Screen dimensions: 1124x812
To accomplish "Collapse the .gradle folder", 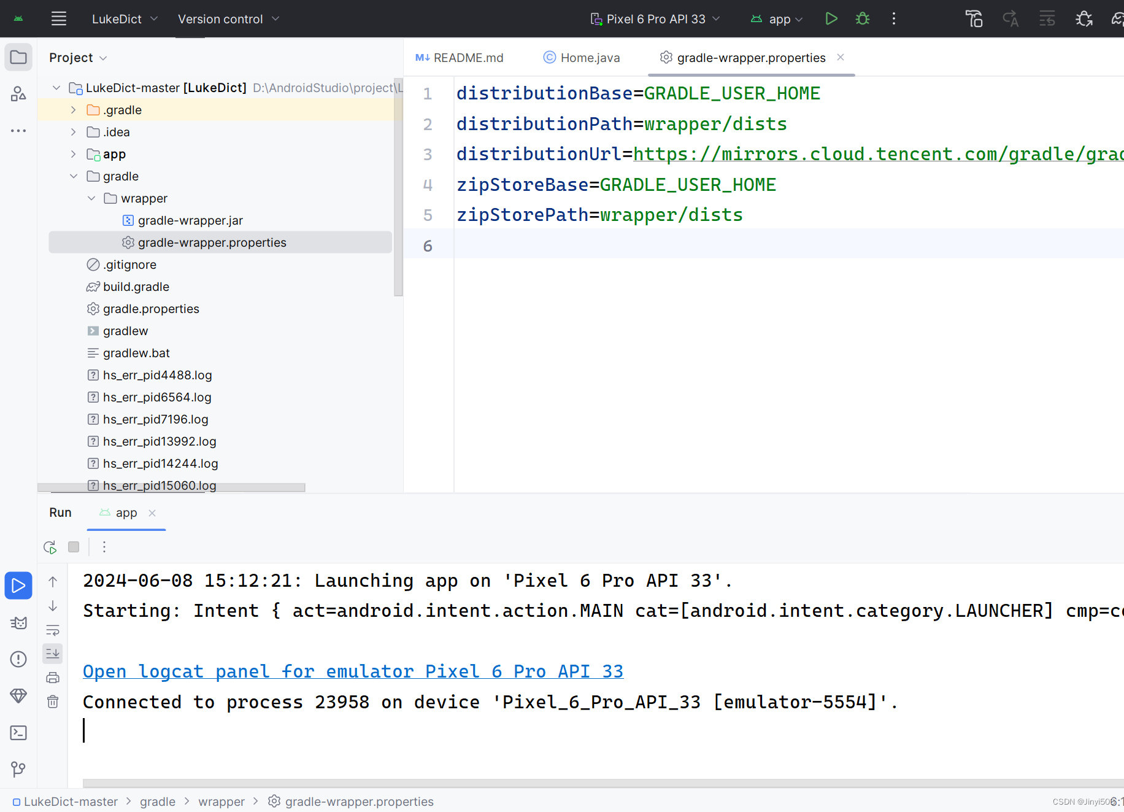I will pos(73,110).
